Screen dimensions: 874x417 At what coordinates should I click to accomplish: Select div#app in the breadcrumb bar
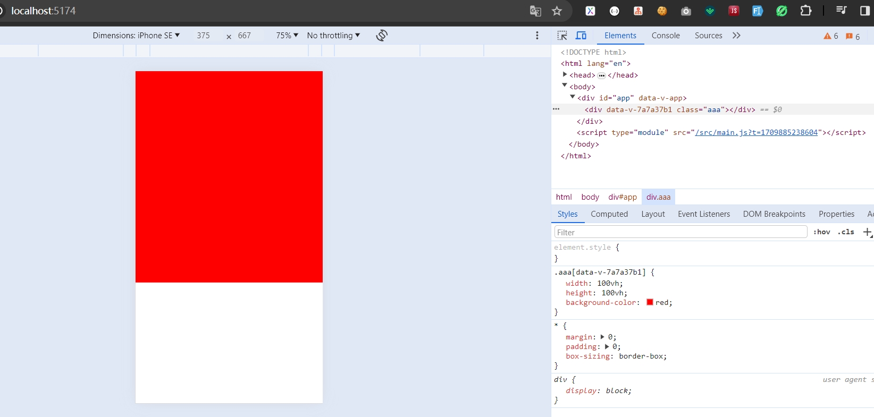623,197
